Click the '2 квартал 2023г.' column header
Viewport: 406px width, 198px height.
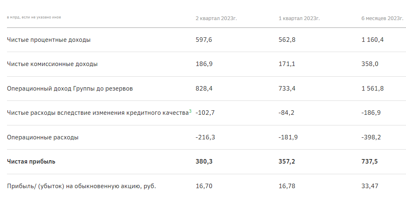point(216,18)
